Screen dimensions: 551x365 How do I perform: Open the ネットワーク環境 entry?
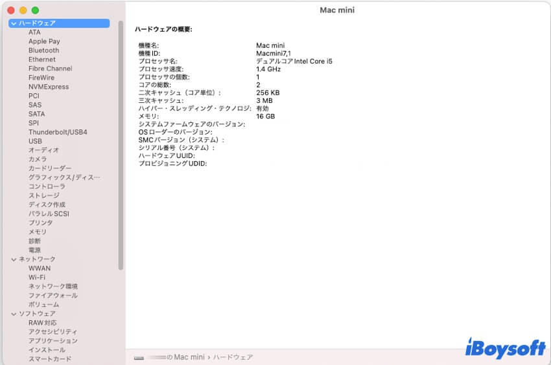pos(53,287)
